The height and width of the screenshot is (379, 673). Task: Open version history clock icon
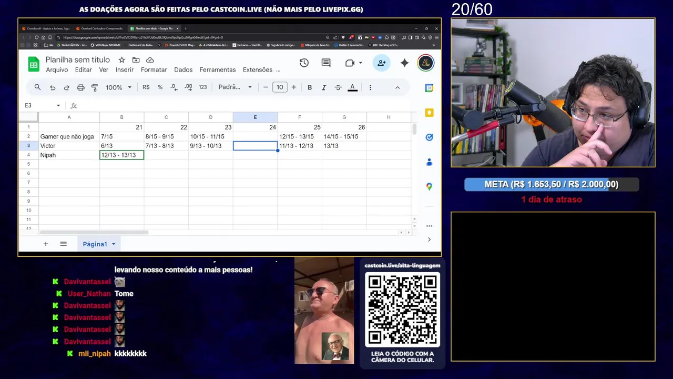tap(304, 63)
